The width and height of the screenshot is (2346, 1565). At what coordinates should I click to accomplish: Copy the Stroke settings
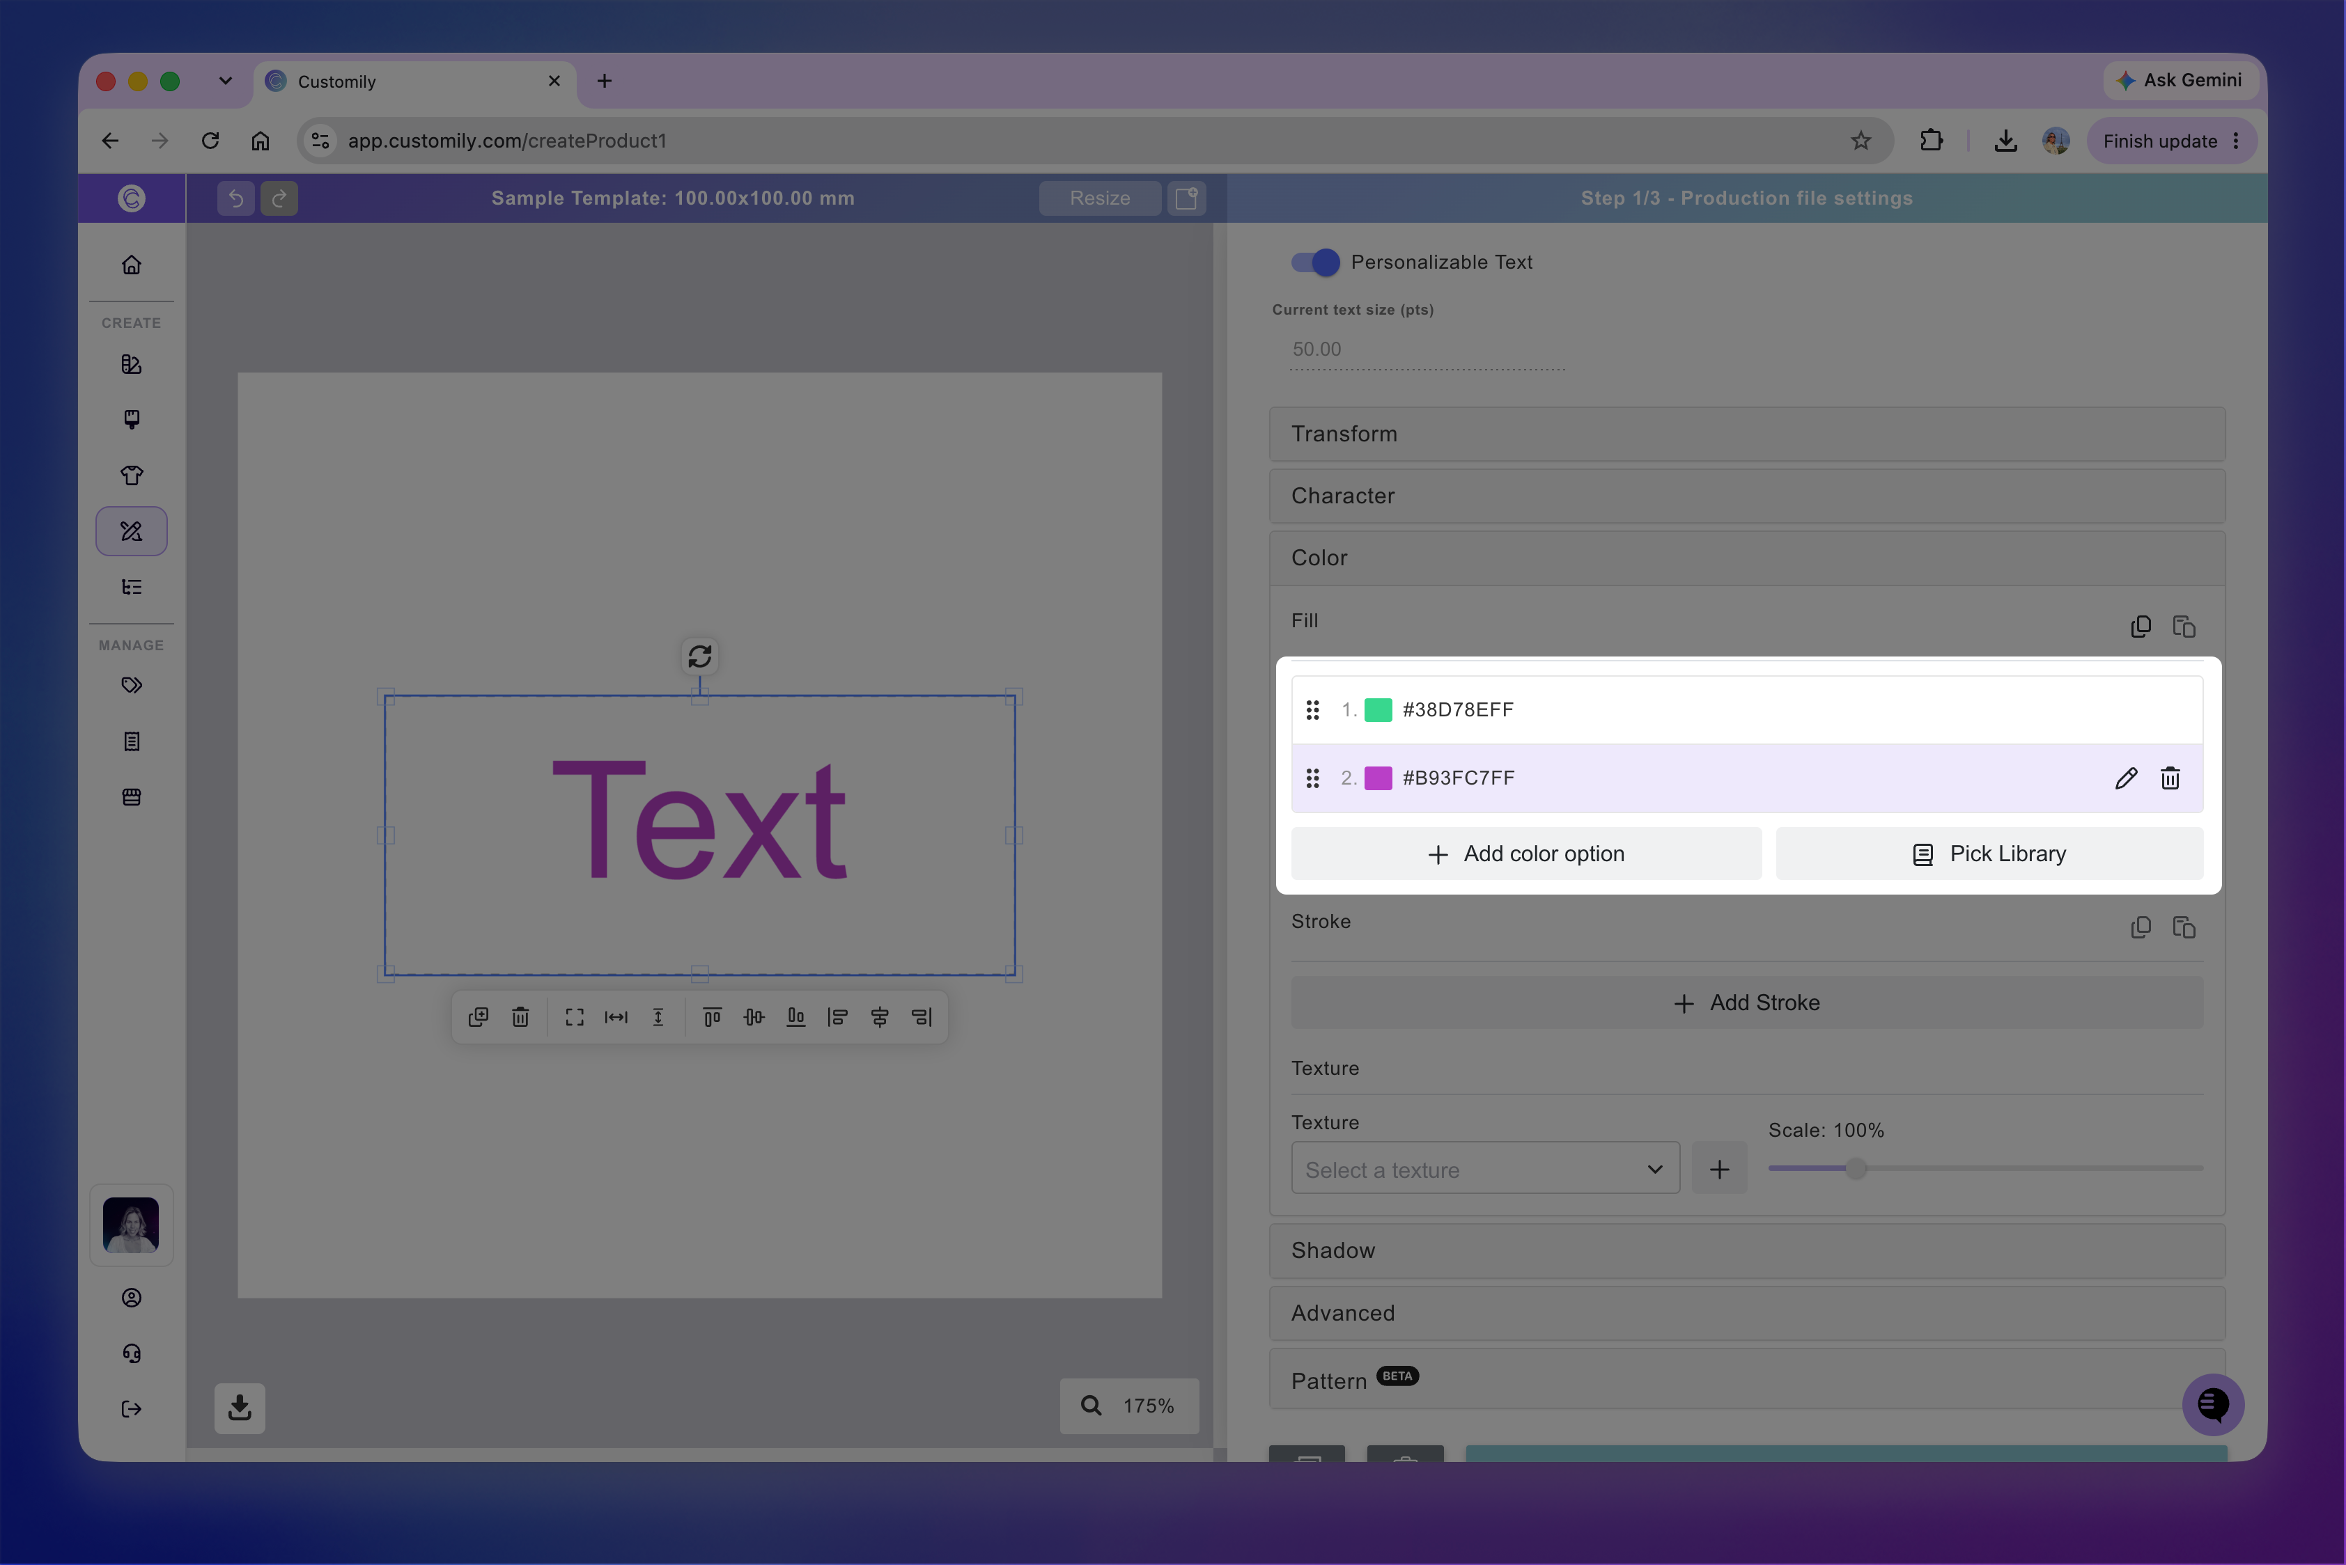tap(2141, 927)
